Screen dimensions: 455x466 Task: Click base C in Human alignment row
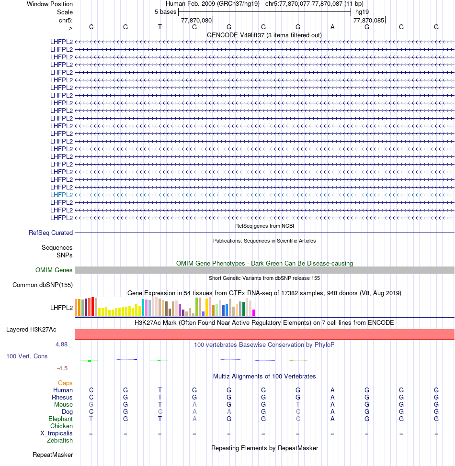click(x=91, y=390)
